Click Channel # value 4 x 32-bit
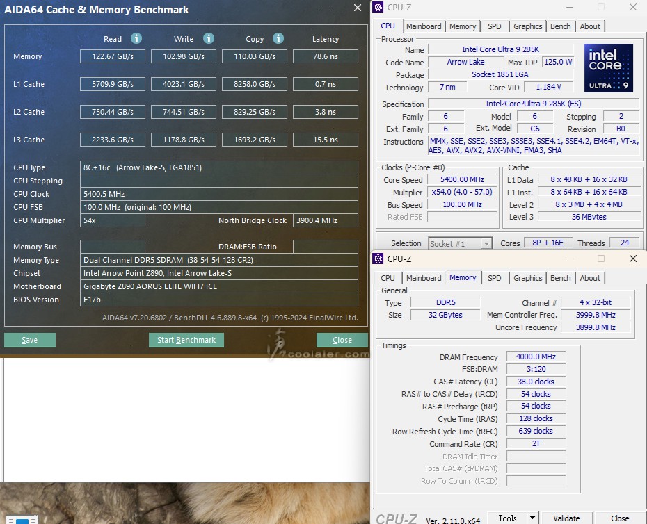647x524 pixels. click(596, 302)
